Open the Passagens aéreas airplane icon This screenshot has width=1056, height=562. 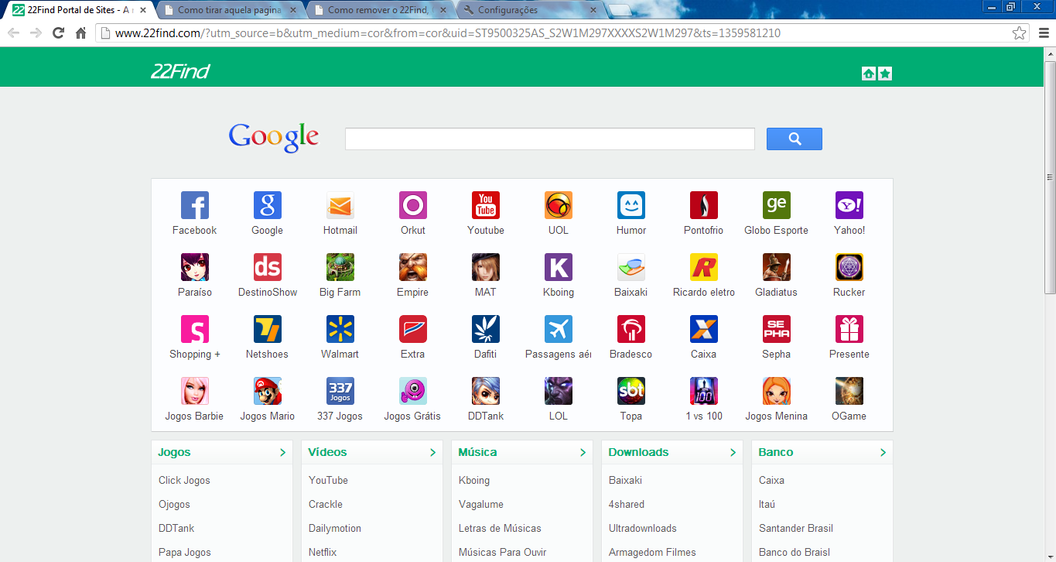pos(559,329)
